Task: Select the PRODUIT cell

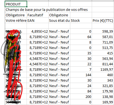Action: click(x=16, y=4)
